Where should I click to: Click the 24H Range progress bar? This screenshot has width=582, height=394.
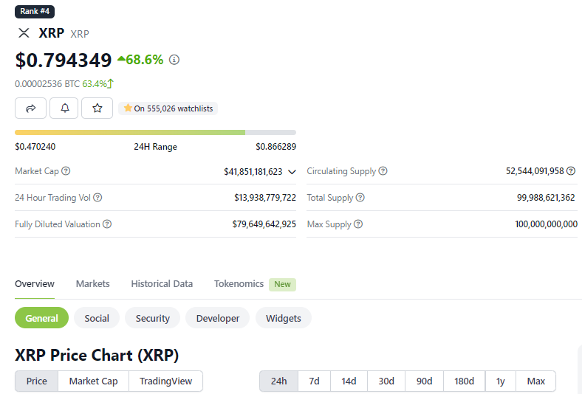coord(156,132)
